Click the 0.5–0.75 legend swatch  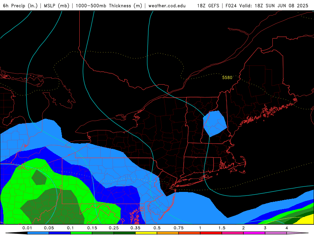click(x=168, y=233)
